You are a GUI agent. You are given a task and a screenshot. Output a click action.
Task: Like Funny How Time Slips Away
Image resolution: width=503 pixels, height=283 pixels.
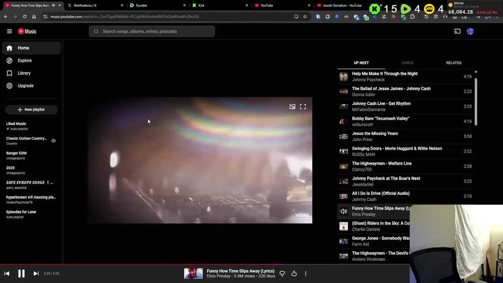click(294, 274)
